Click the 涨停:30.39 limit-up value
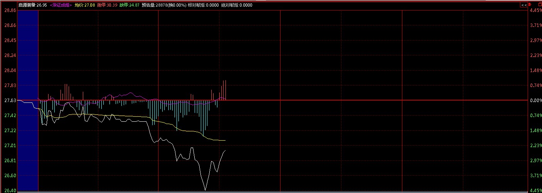Viewport: 542px width, 193px height. pos(107,5)
